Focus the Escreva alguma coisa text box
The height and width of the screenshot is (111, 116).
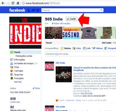[80, 54]
